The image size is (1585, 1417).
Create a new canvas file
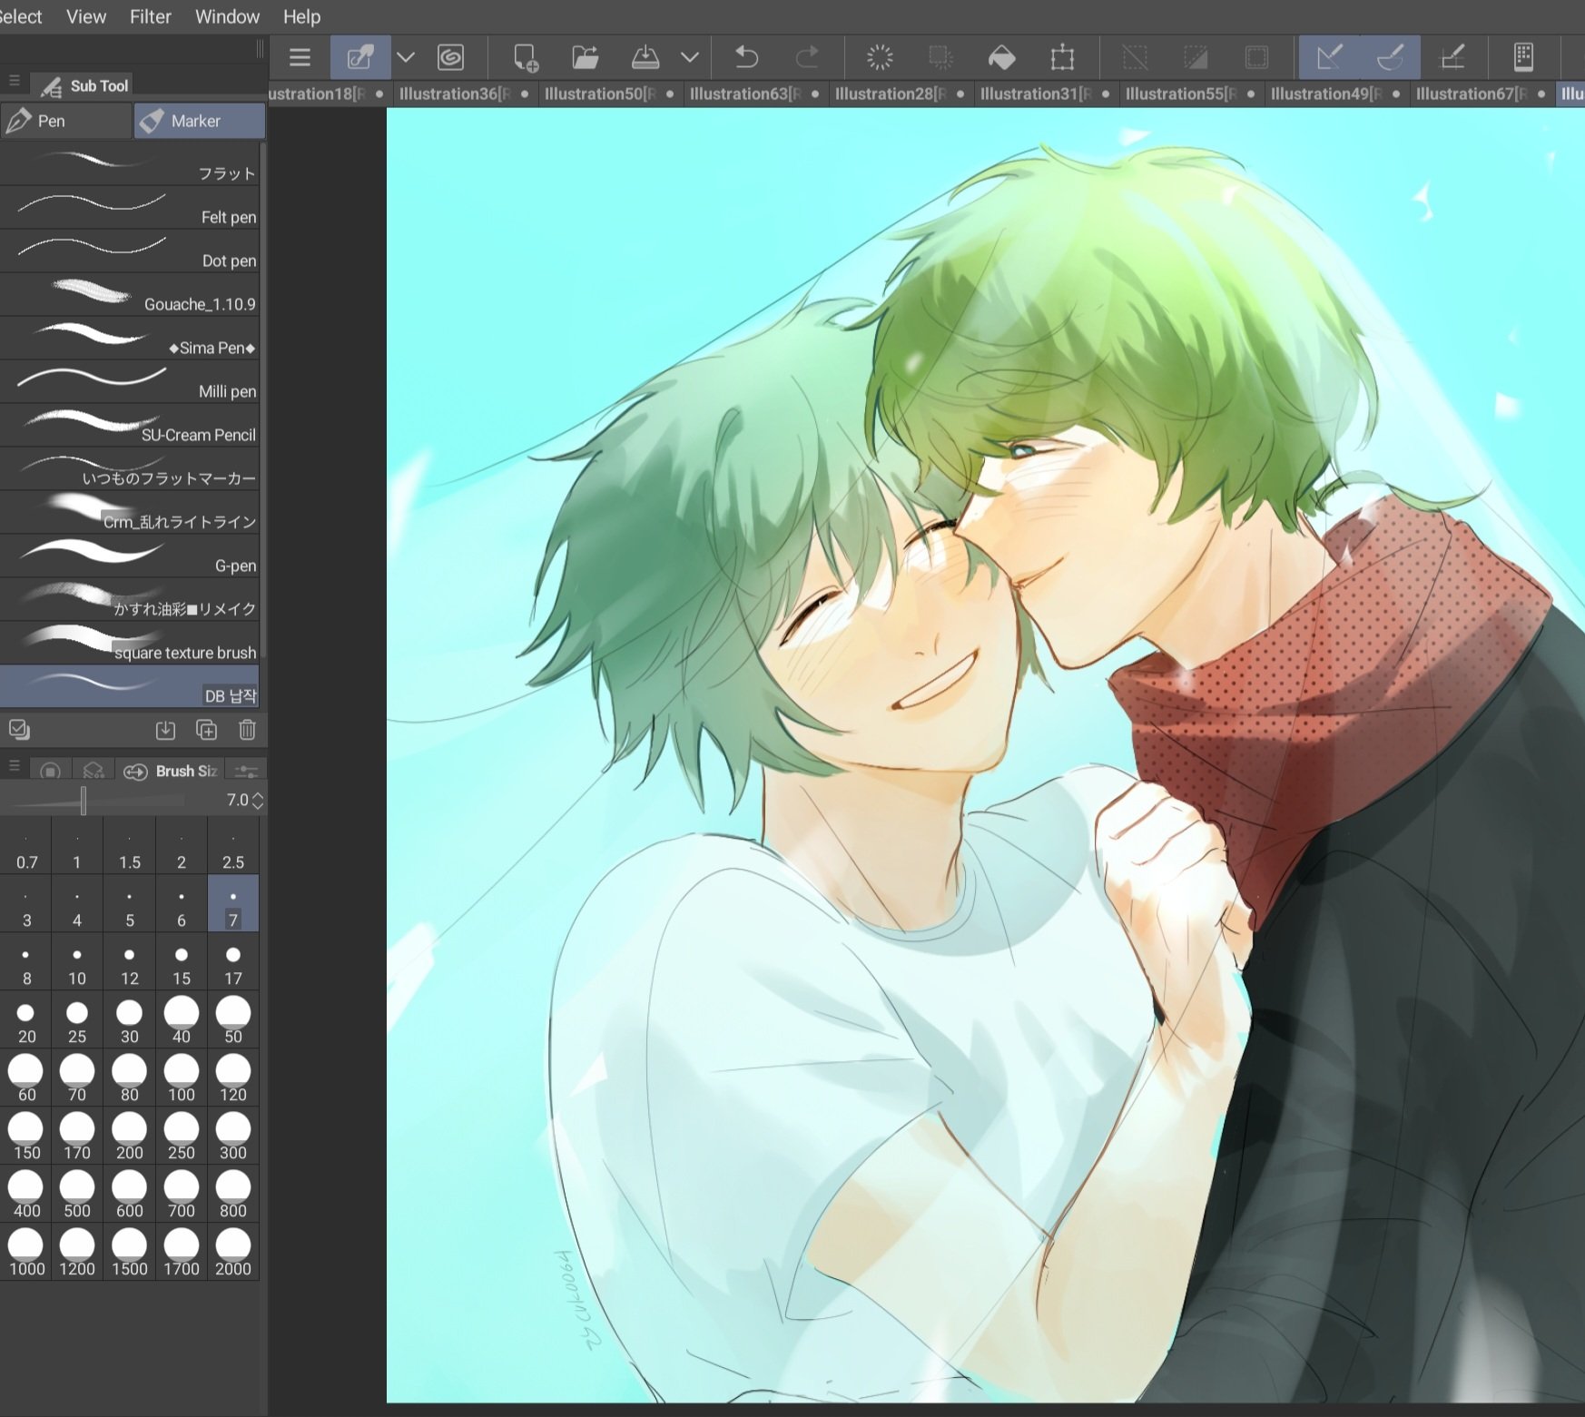(526, 58)
